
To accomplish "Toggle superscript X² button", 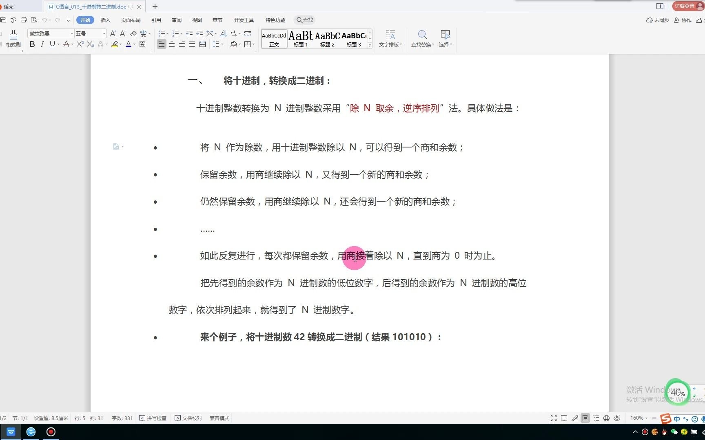I will click(80, 44).
